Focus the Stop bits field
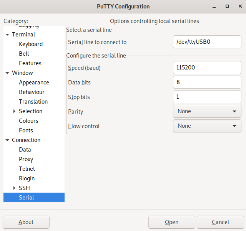Image resolution: width=246 pixels, height=231 pixels. (x=207, y=97)
